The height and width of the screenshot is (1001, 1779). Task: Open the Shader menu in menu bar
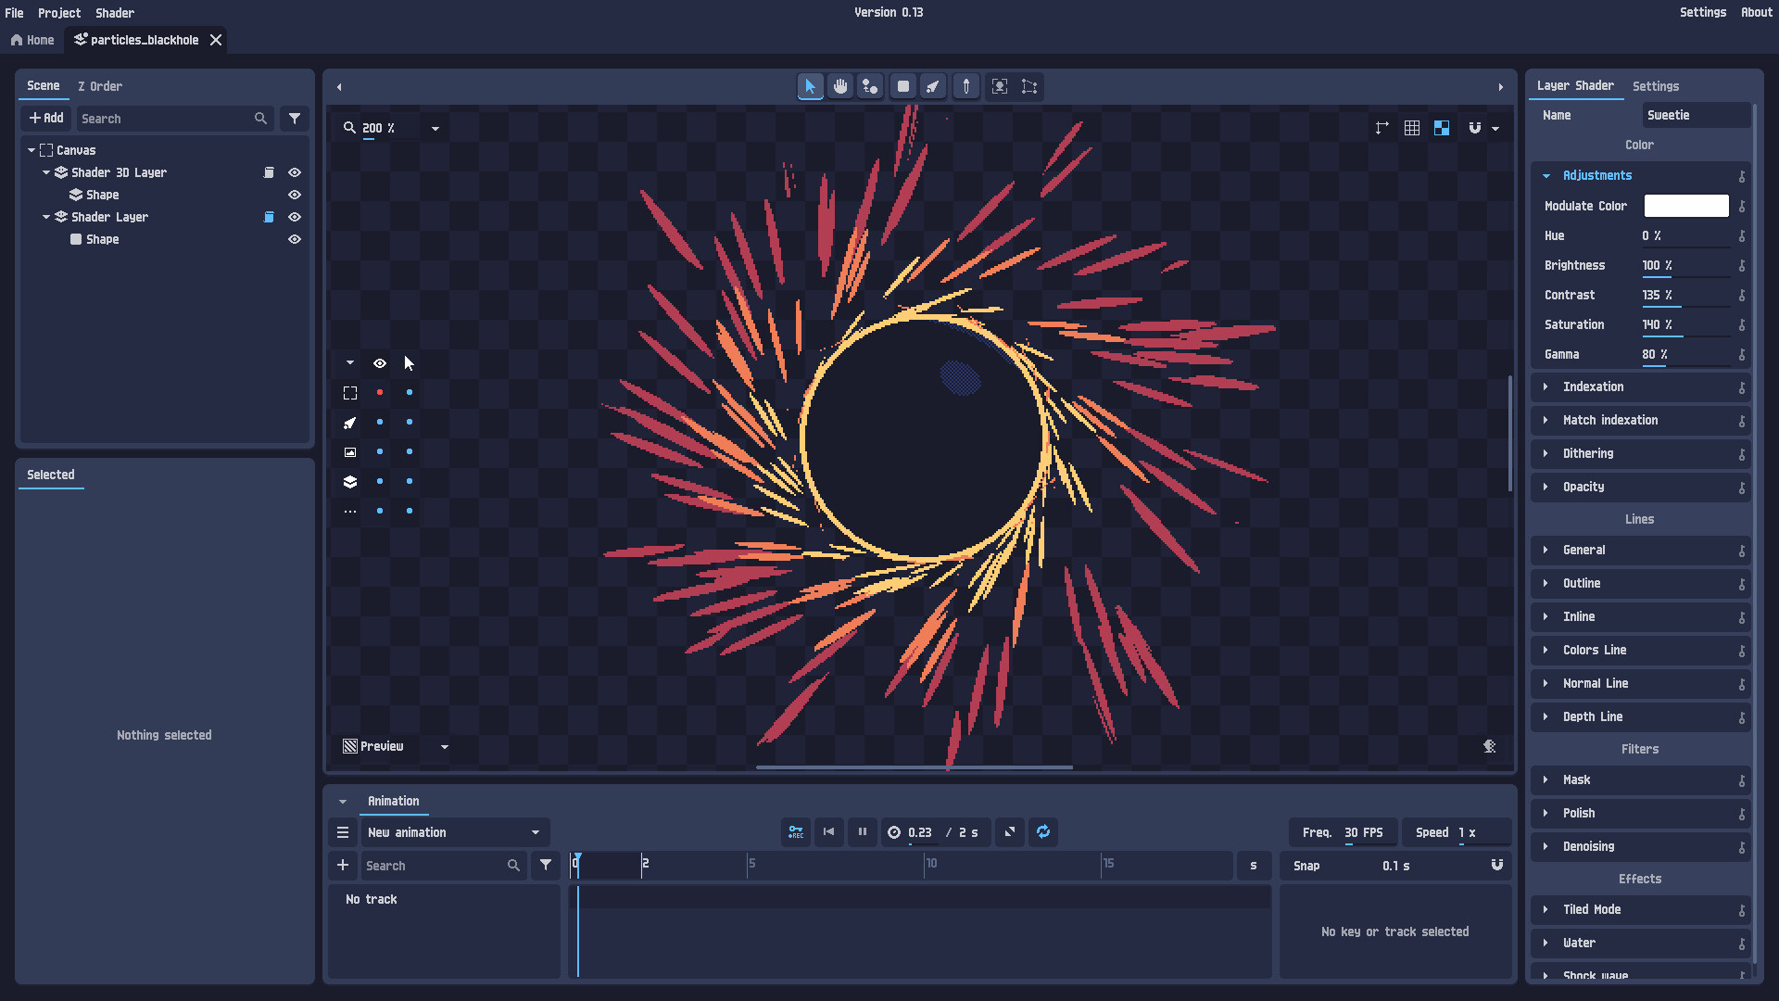(x=114, y=13)
